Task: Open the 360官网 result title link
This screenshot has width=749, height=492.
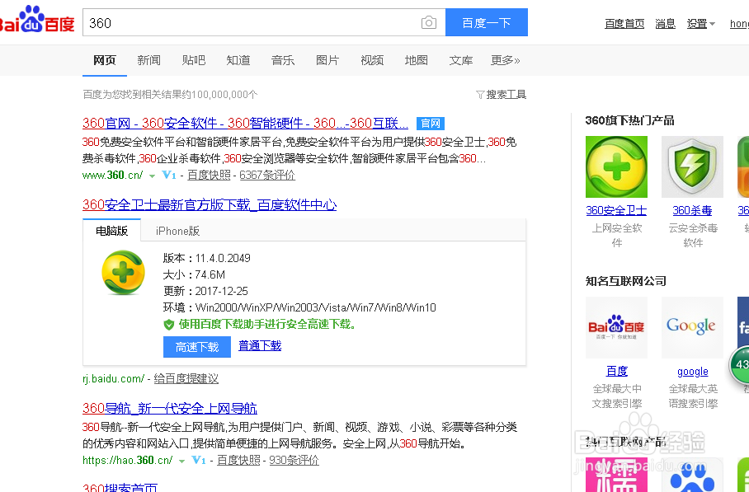Action: point(245,123)
